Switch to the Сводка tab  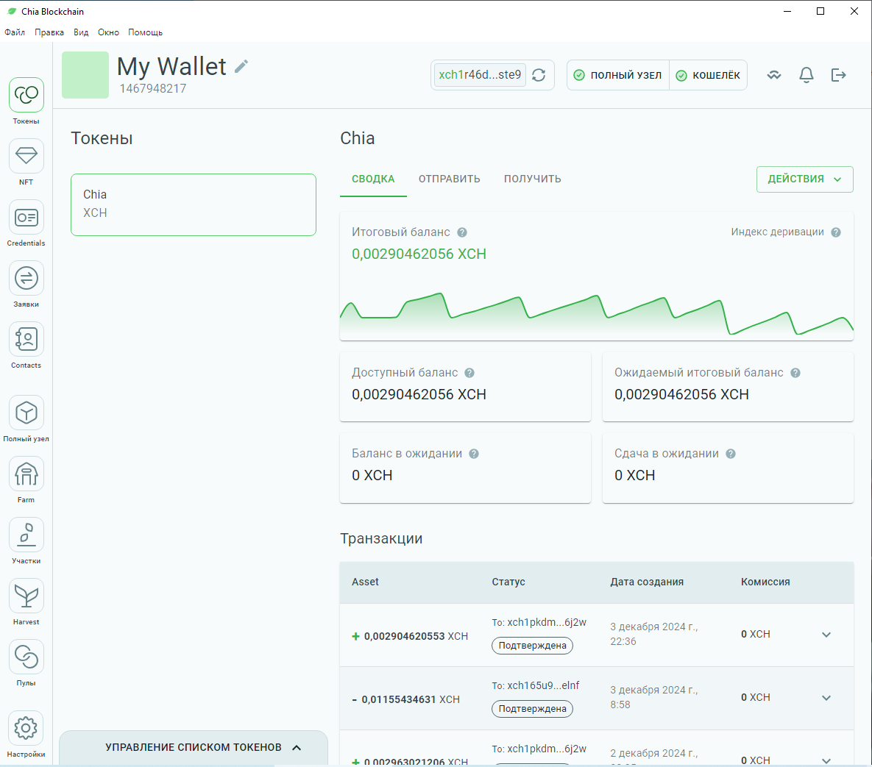(x=373, y=179)
